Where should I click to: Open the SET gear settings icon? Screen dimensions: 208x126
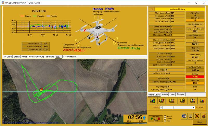click(x=191, y=116)
